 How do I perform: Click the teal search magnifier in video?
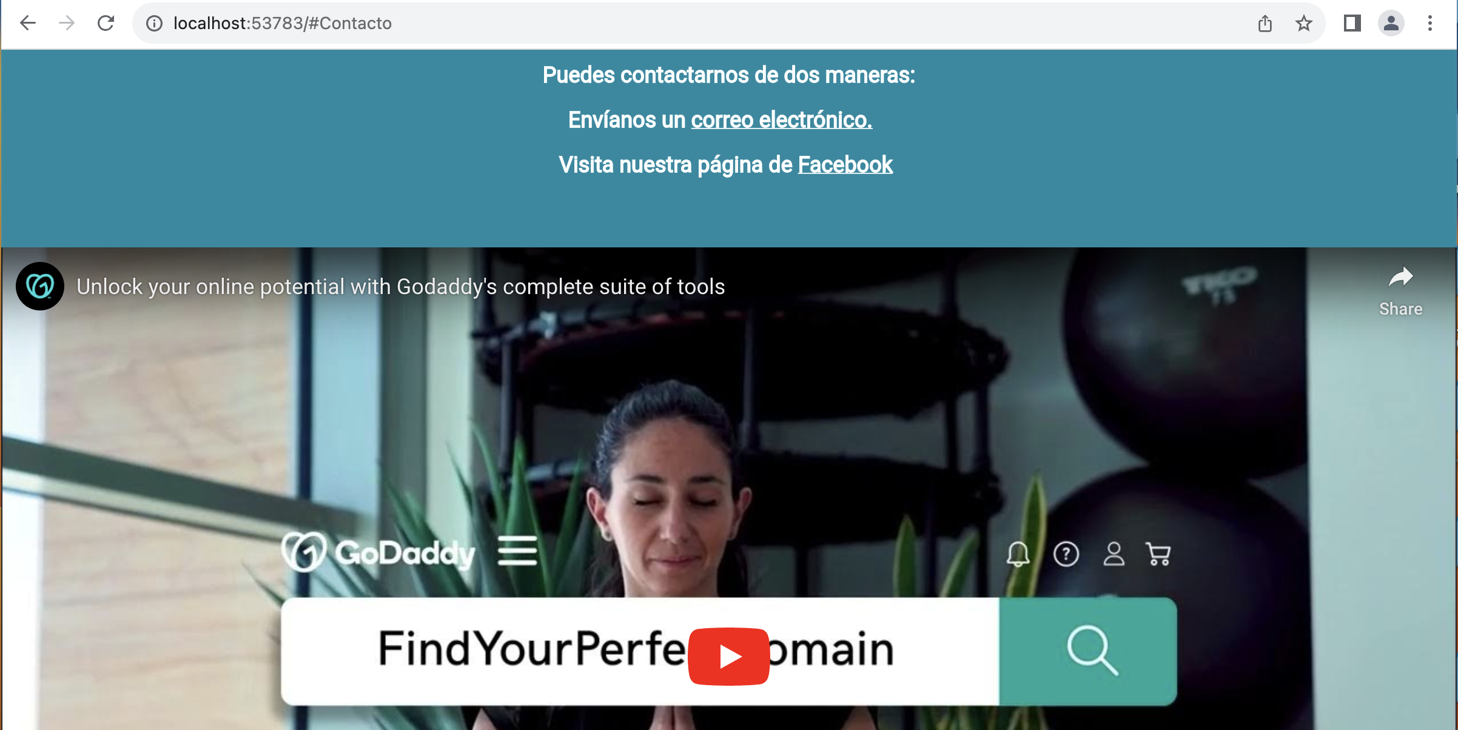tap(1089, 651)
